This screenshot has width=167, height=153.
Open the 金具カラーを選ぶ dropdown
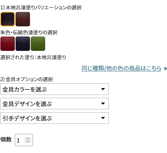point(55,89)
